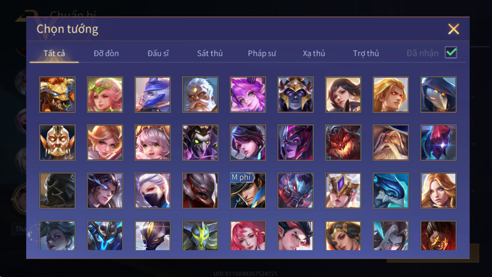This screenshot has width=492, height=277.
Task: Select the orange beast hero portrait
Action: 57,95
